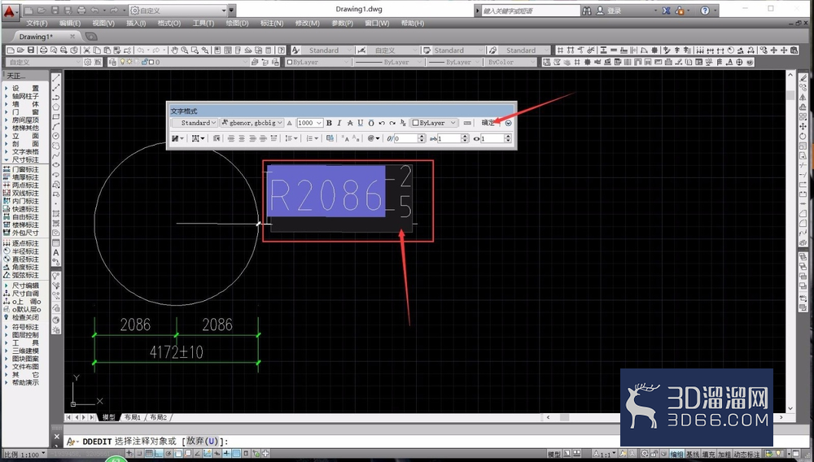Toggle the 加粗 status bar button
814x462 pixels.
(724, 454)
